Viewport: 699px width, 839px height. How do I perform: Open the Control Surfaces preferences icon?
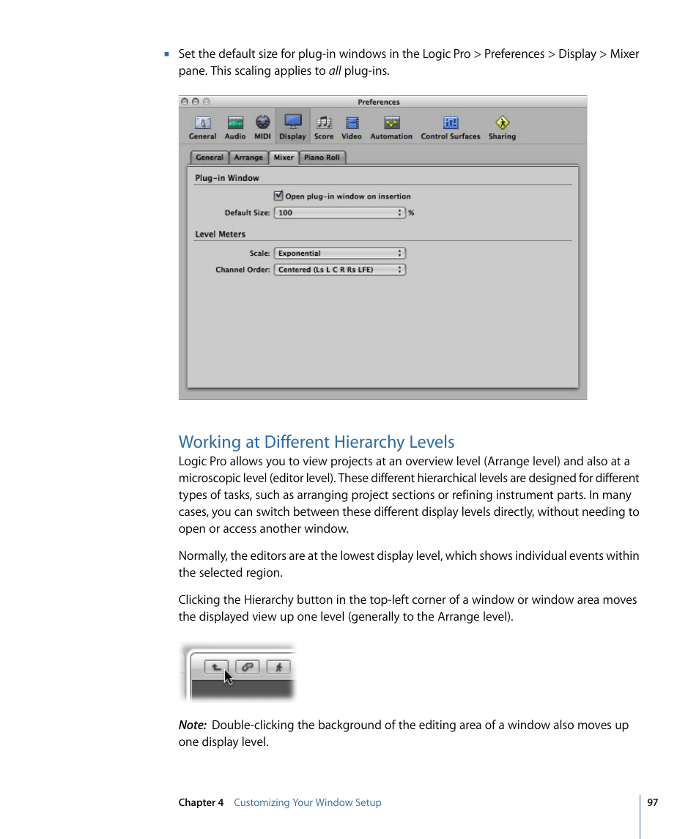451,127
